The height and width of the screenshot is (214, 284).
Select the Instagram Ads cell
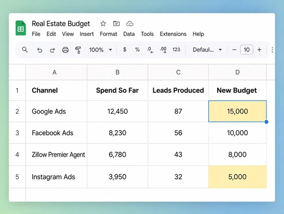[x=56, y=177]
